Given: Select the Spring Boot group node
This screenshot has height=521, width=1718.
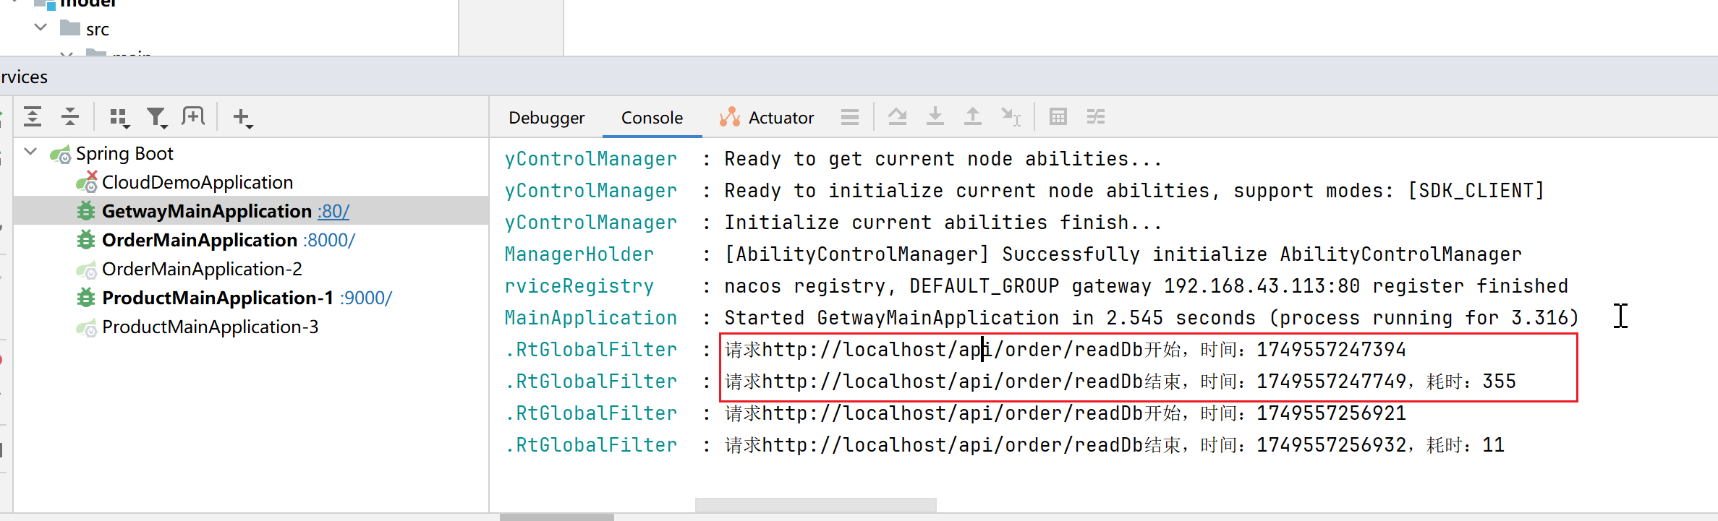Looking at the screenshot, I should [x=124, y=153].
